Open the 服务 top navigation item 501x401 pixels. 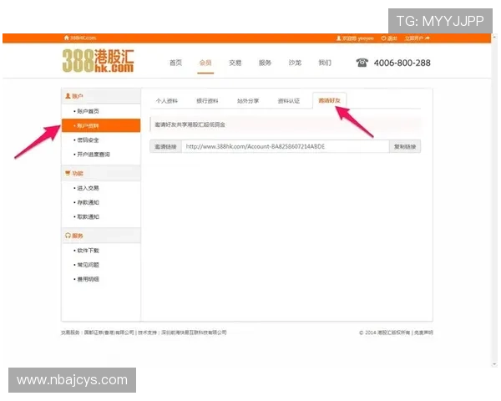point(265,63)
